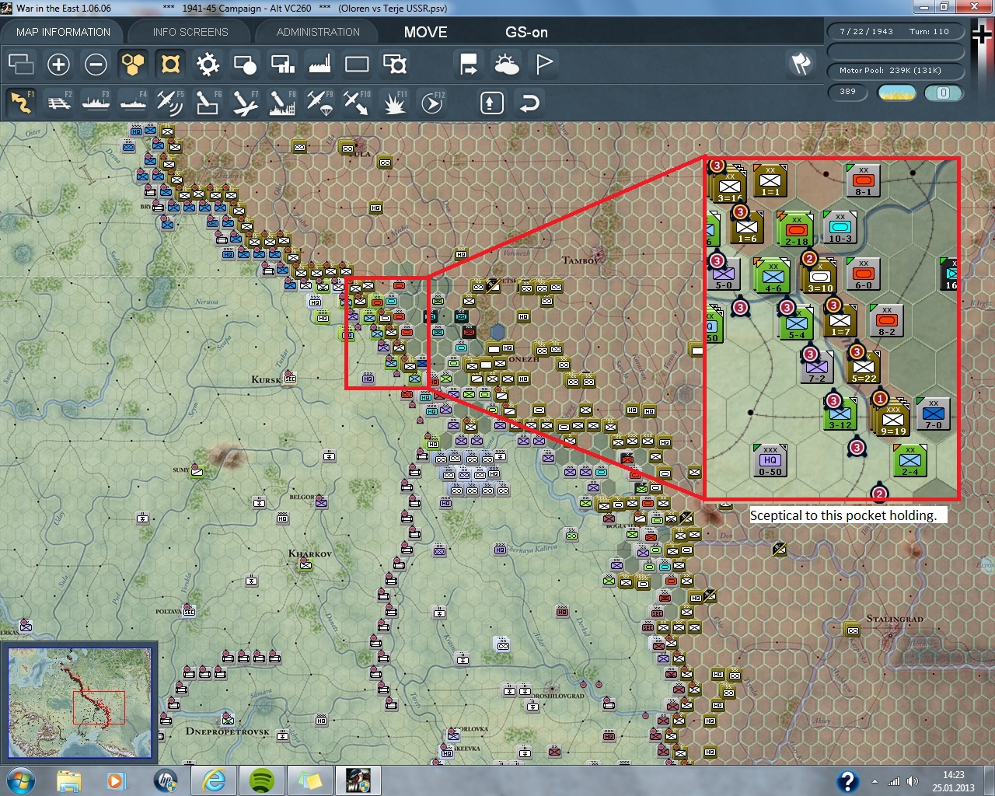Screen dimensions: 995x796
Task: Open the ADMINISTRATION tab
Action: (x=318, y=32)
